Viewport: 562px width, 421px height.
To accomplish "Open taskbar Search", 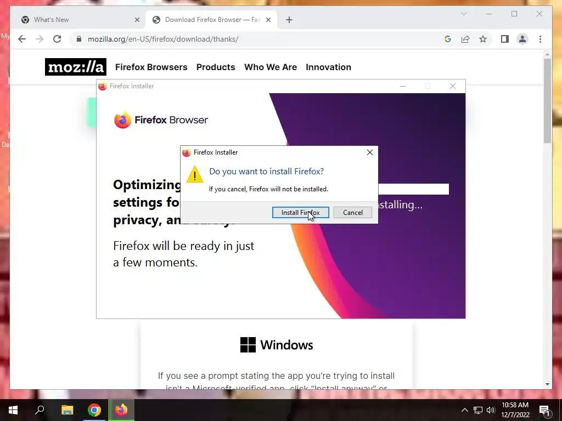I will pos(40,410).
